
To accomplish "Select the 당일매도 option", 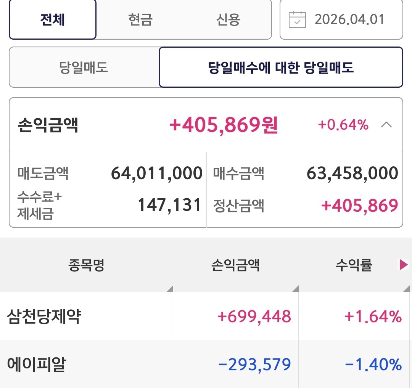I will [84, 68].
